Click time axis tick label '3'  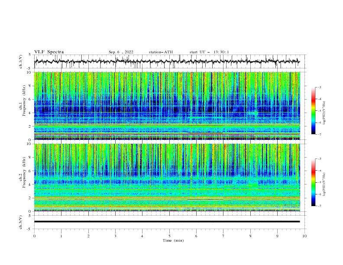point(115,236)
